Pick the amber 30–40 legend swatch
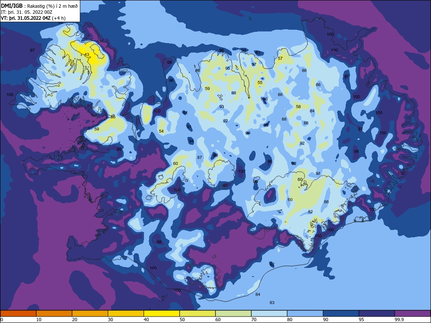This screenshot has width=431, height=323. tap(126, 314)
